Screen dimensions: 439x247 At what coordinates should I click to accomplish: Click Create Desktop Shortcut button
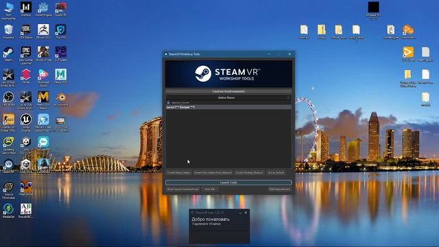click(250, 172)
